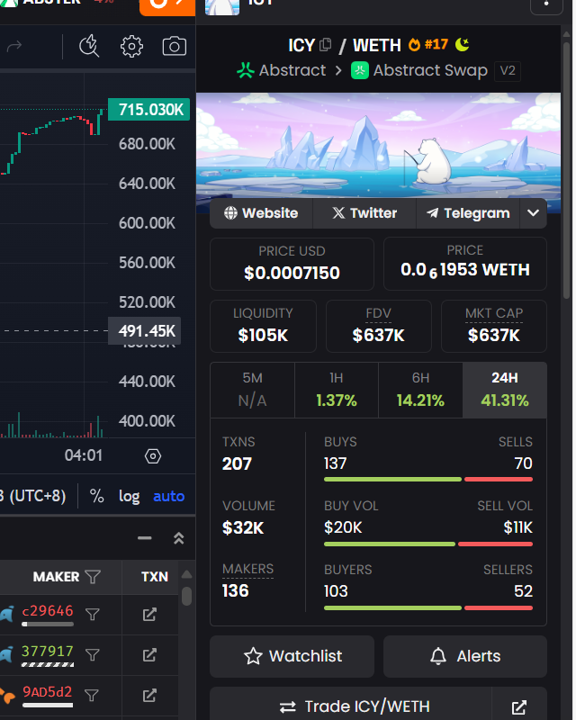Click the PRICE USD $0.0007150 value

pos(292,274)
